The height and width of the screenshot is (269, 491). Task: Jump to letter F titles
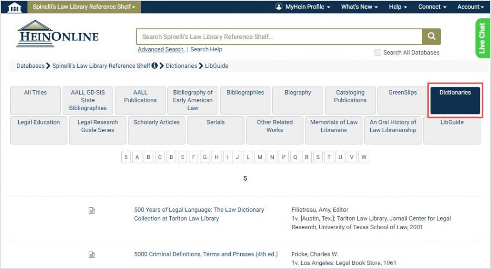coord(194,157)
